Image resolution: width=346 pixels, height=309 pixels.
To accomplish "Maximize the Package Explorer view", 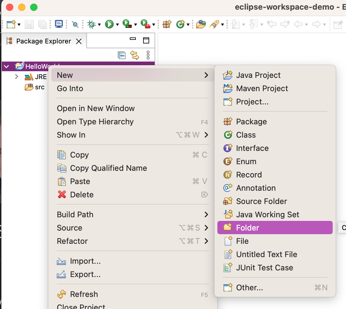I will tap(146, 40).
